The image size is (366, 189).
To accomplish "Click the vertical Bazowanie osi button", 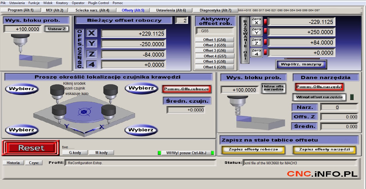I will (245, 40).
